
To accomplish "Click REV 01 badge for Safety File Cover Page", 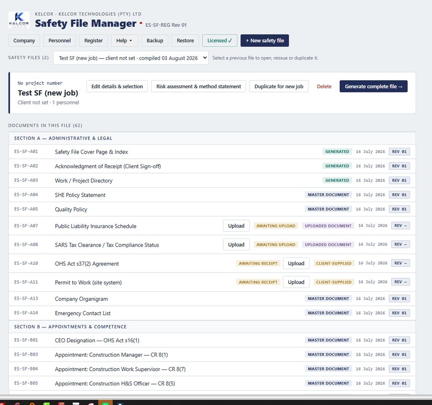I will [399, 152].
